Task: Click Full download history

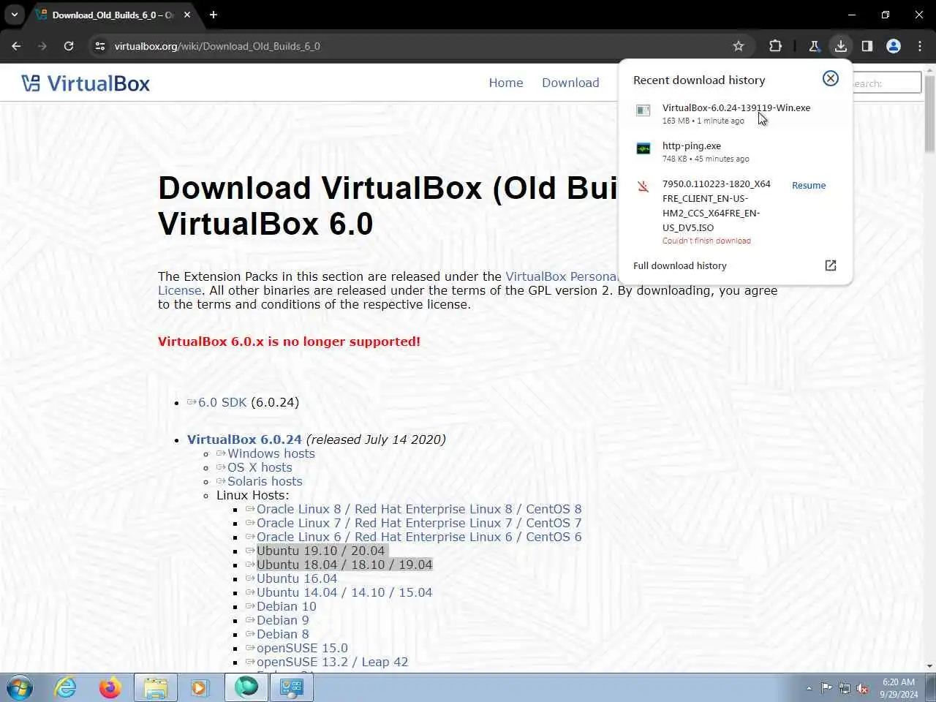Action: (x=680, y=265)
